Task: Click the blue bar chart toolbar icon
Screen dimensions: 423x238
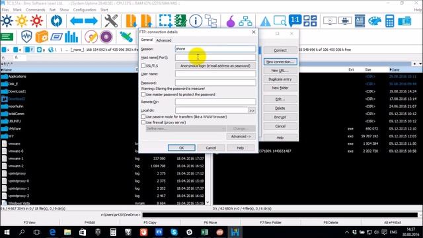Action: pos(71,37)
